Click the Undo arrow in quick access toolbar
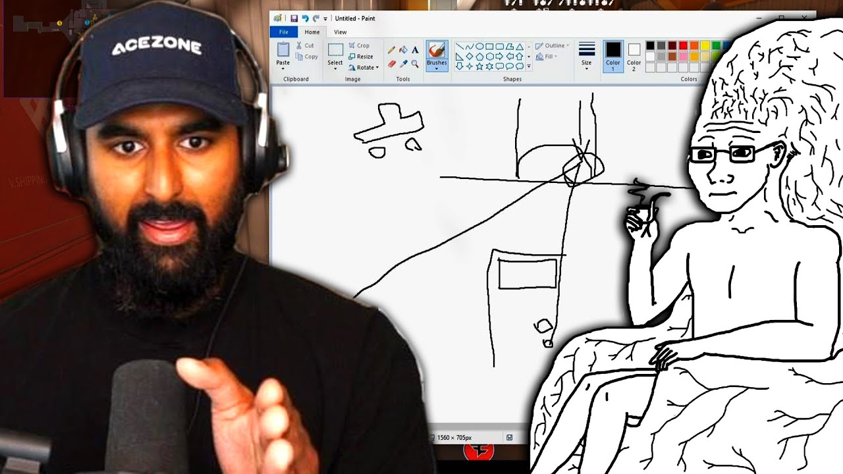Screen dimensions: 843x474 click(x=305, y=18)
